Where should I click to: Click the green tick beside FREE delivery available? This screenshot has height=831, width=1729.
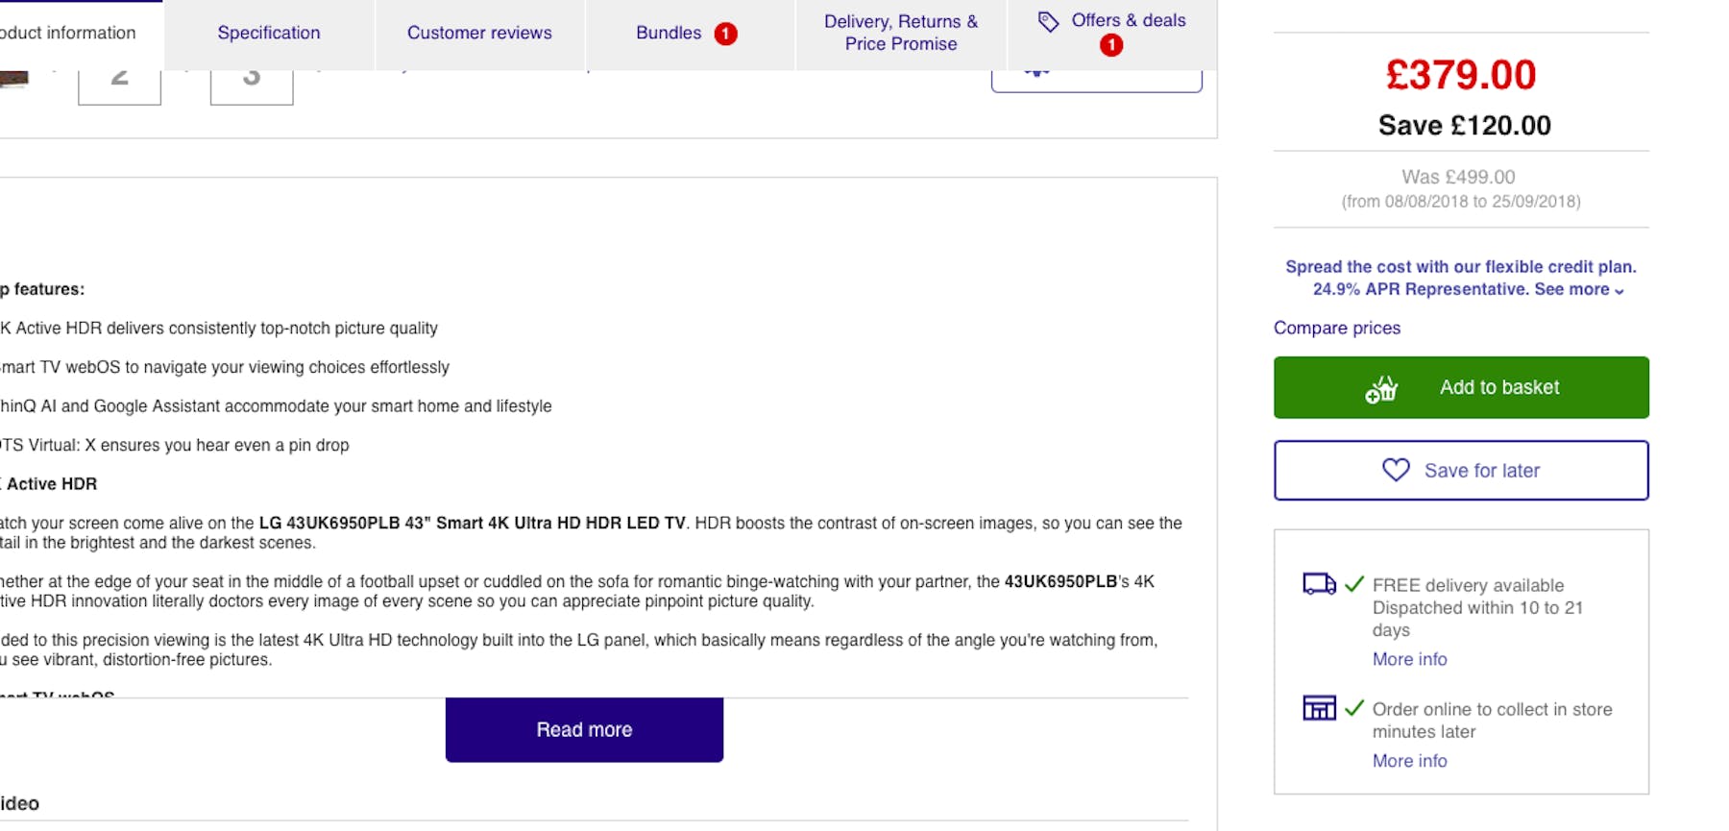(x=1354, y=583)
